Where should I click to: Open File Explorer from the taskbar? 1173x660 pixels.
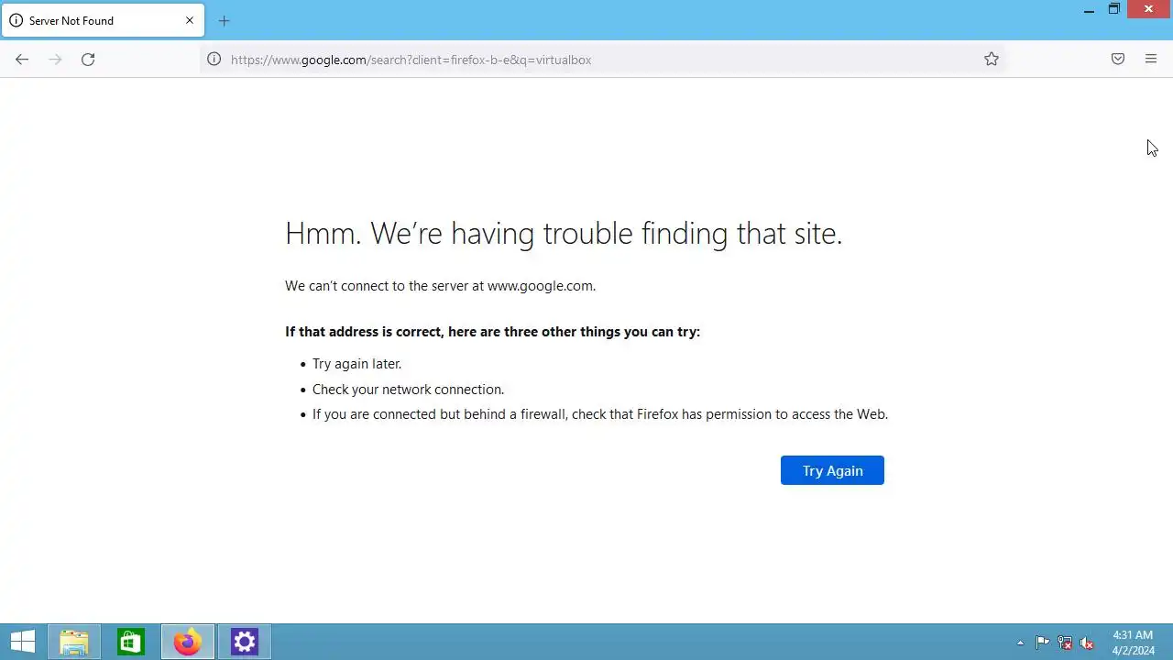click(x=74, y=642)
